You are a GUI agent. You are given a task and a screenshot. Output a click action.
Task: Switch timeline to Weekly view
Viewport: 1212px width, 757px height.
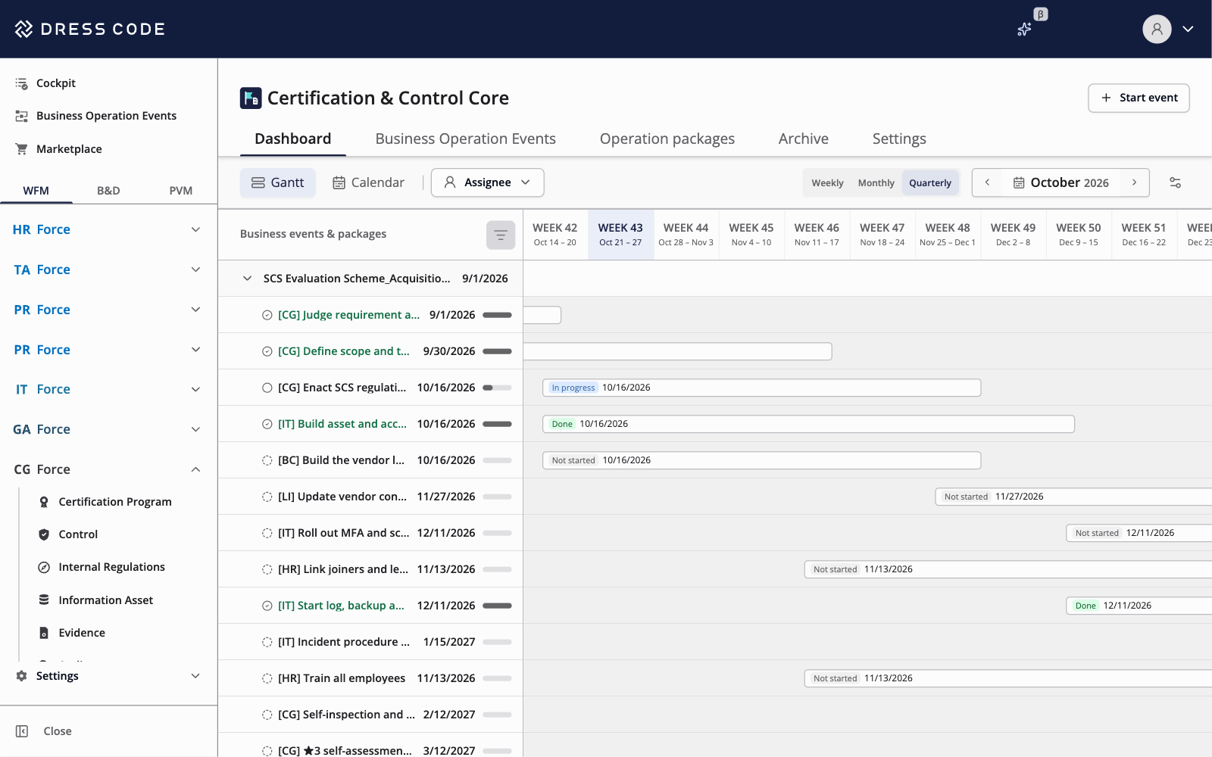pos(827,183)
